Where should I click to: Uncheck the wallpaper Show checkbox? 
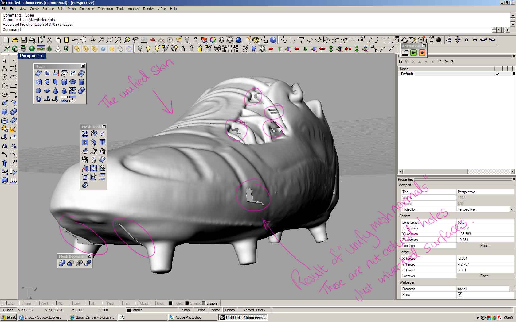click(x=460, y=294)
